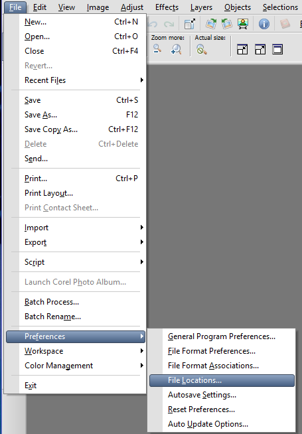Open the One Step Photo Fix icon
This screenshot has height=434, width=302.
pyautogui.click(x=243, y=24)
